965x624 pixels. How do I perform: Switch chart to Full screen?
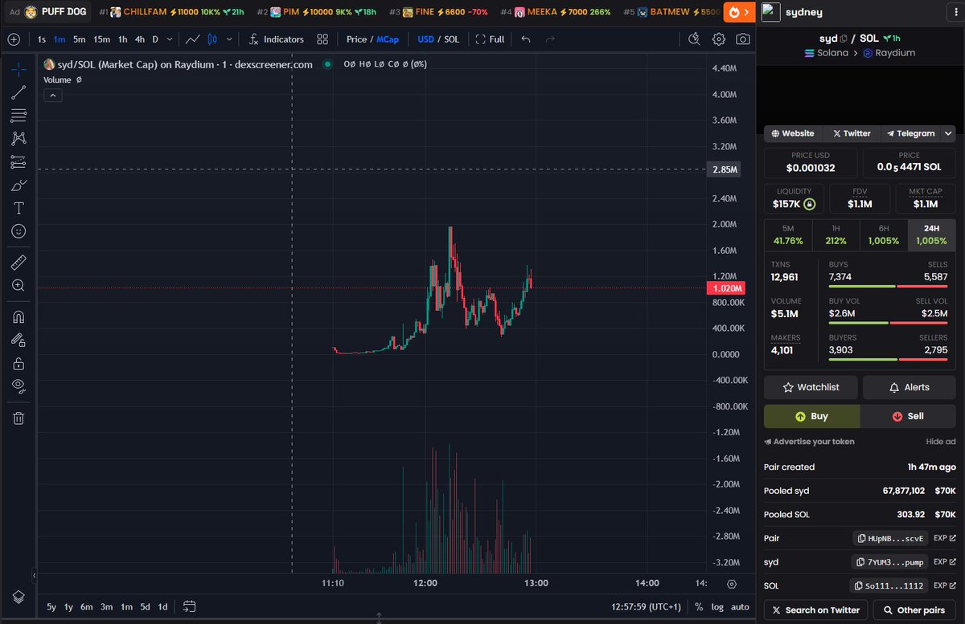click(x=490, y=39)
